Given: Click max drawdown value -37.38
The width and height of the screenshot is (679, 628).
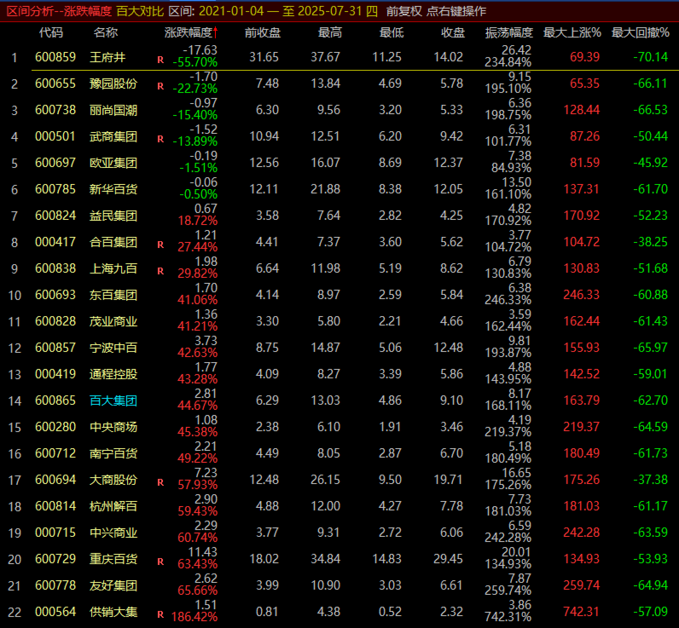Looking at the screenshot, I should click(x=650, y=480).
